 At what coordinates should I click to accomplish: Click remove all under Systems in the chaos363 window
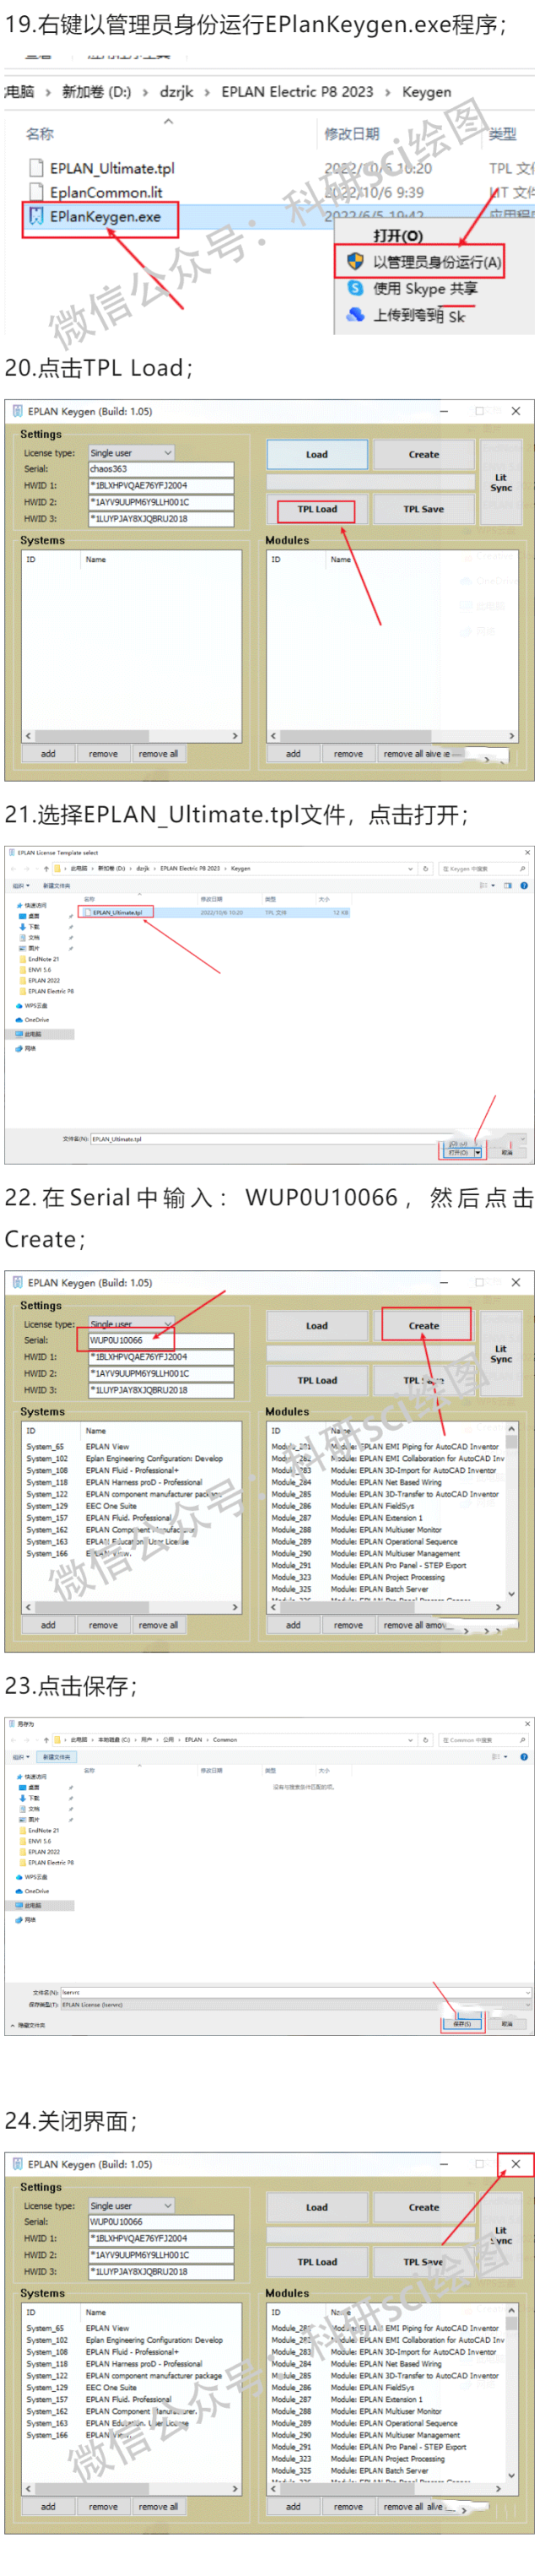click(x=158, y=754)
